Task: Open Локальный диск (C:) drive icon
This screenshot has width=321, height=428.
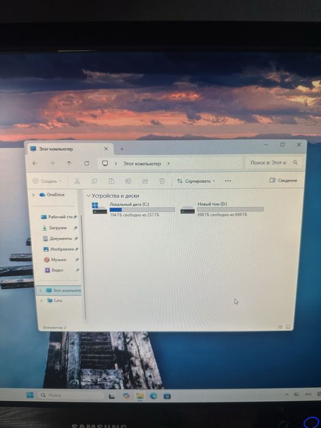Action: click(99, 208)
